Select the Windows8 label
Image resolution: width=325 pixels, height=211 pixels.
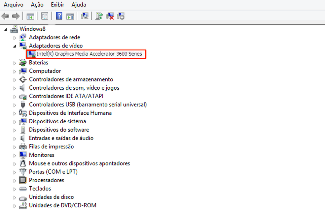click(33, 29)
